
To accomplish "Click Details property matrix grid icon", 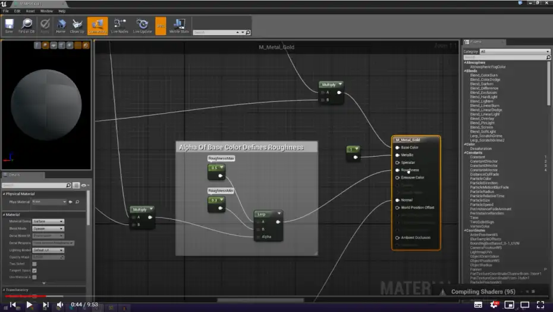I will tap(76, 185).
